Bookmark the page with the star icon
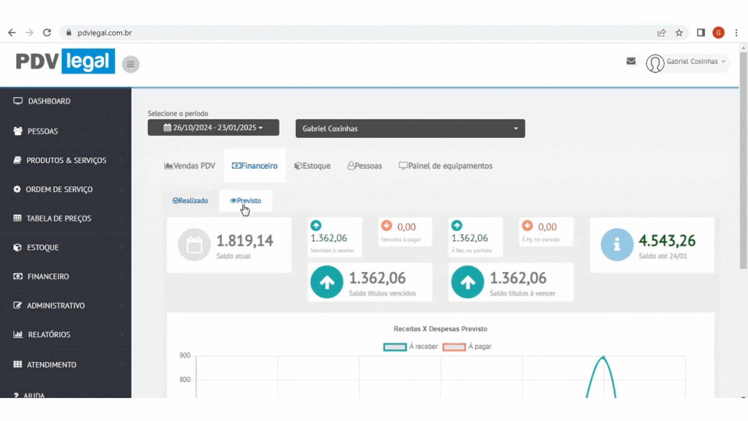Image resolution: width=748 pixels, height=421 pixels. [x=679, y=33]
